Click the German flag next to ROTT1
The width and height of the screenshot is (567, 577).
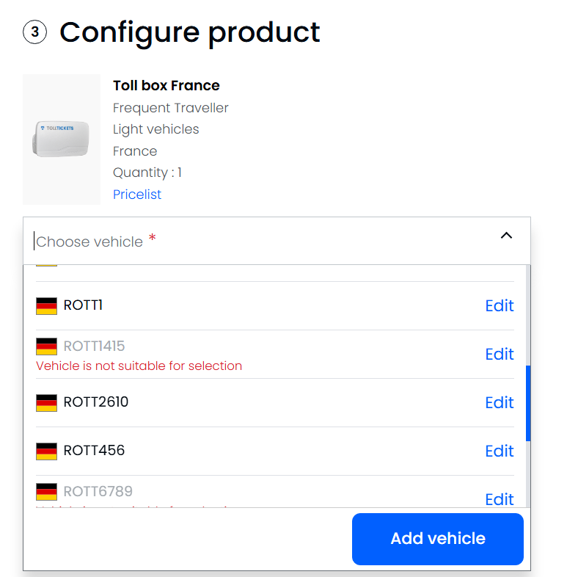[46, 306]
